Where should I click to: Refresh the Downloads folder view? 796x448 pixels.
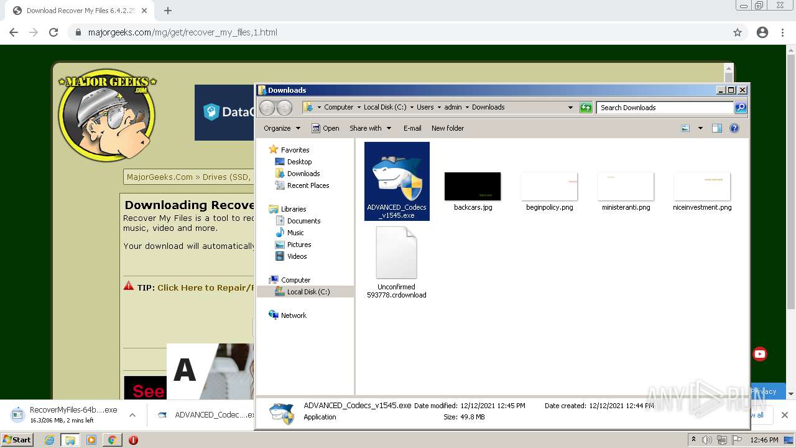tap(586, 108)
